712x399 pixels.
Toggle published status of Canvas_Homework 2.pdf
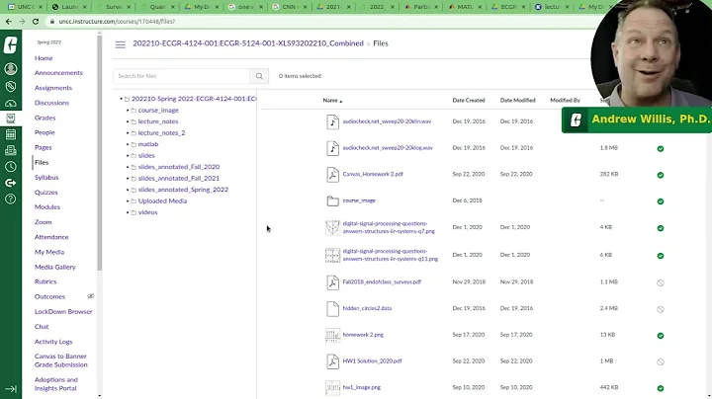661,174
